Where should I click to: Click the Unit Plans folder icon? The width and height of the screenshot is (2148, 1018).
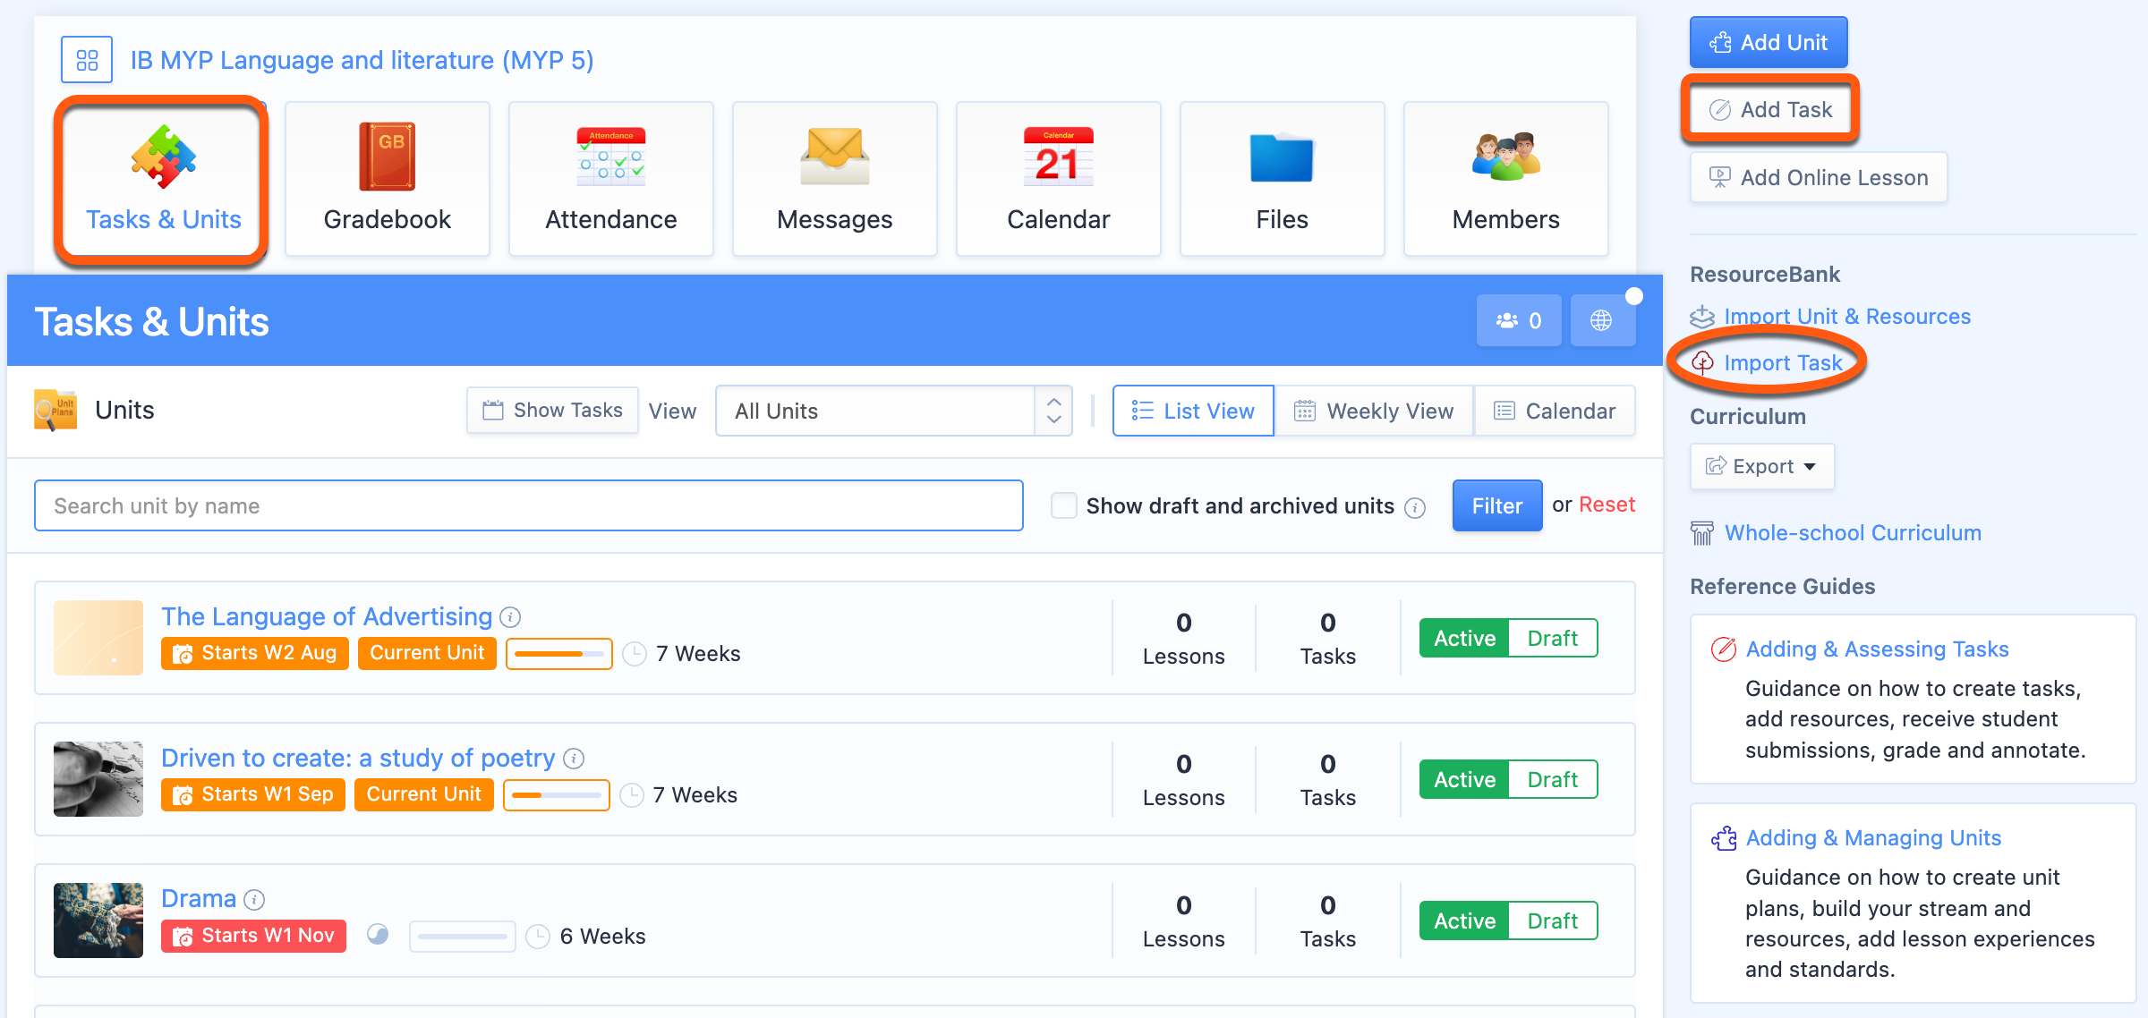[x=55, y=411]
